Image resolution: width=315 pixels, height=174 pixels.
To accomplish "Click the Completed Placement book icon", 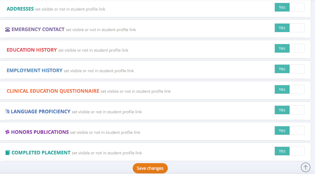I will (8, 153).
